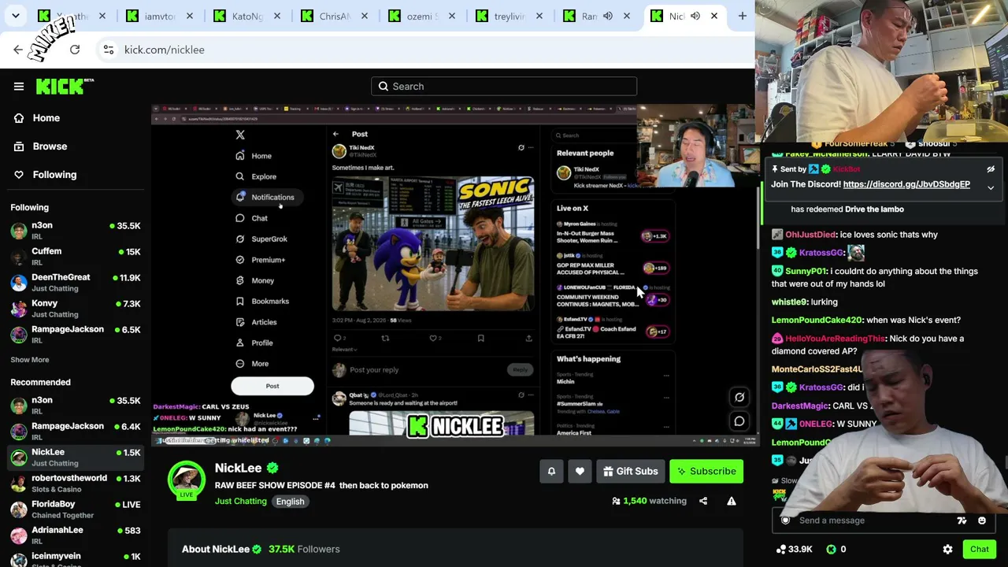Click username whistle9 in chat
This screenshot has width=1008, height=567.
pos(789,302)
